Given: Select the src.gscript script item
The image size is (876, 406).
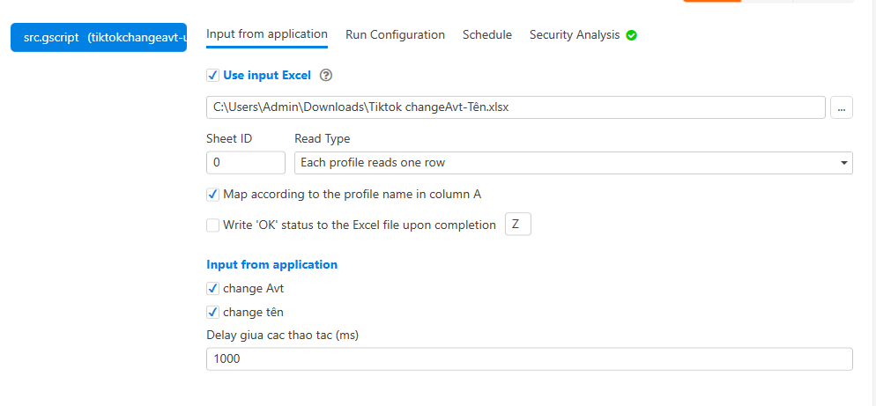Looking at the screenshot, I should pos(99,38).
